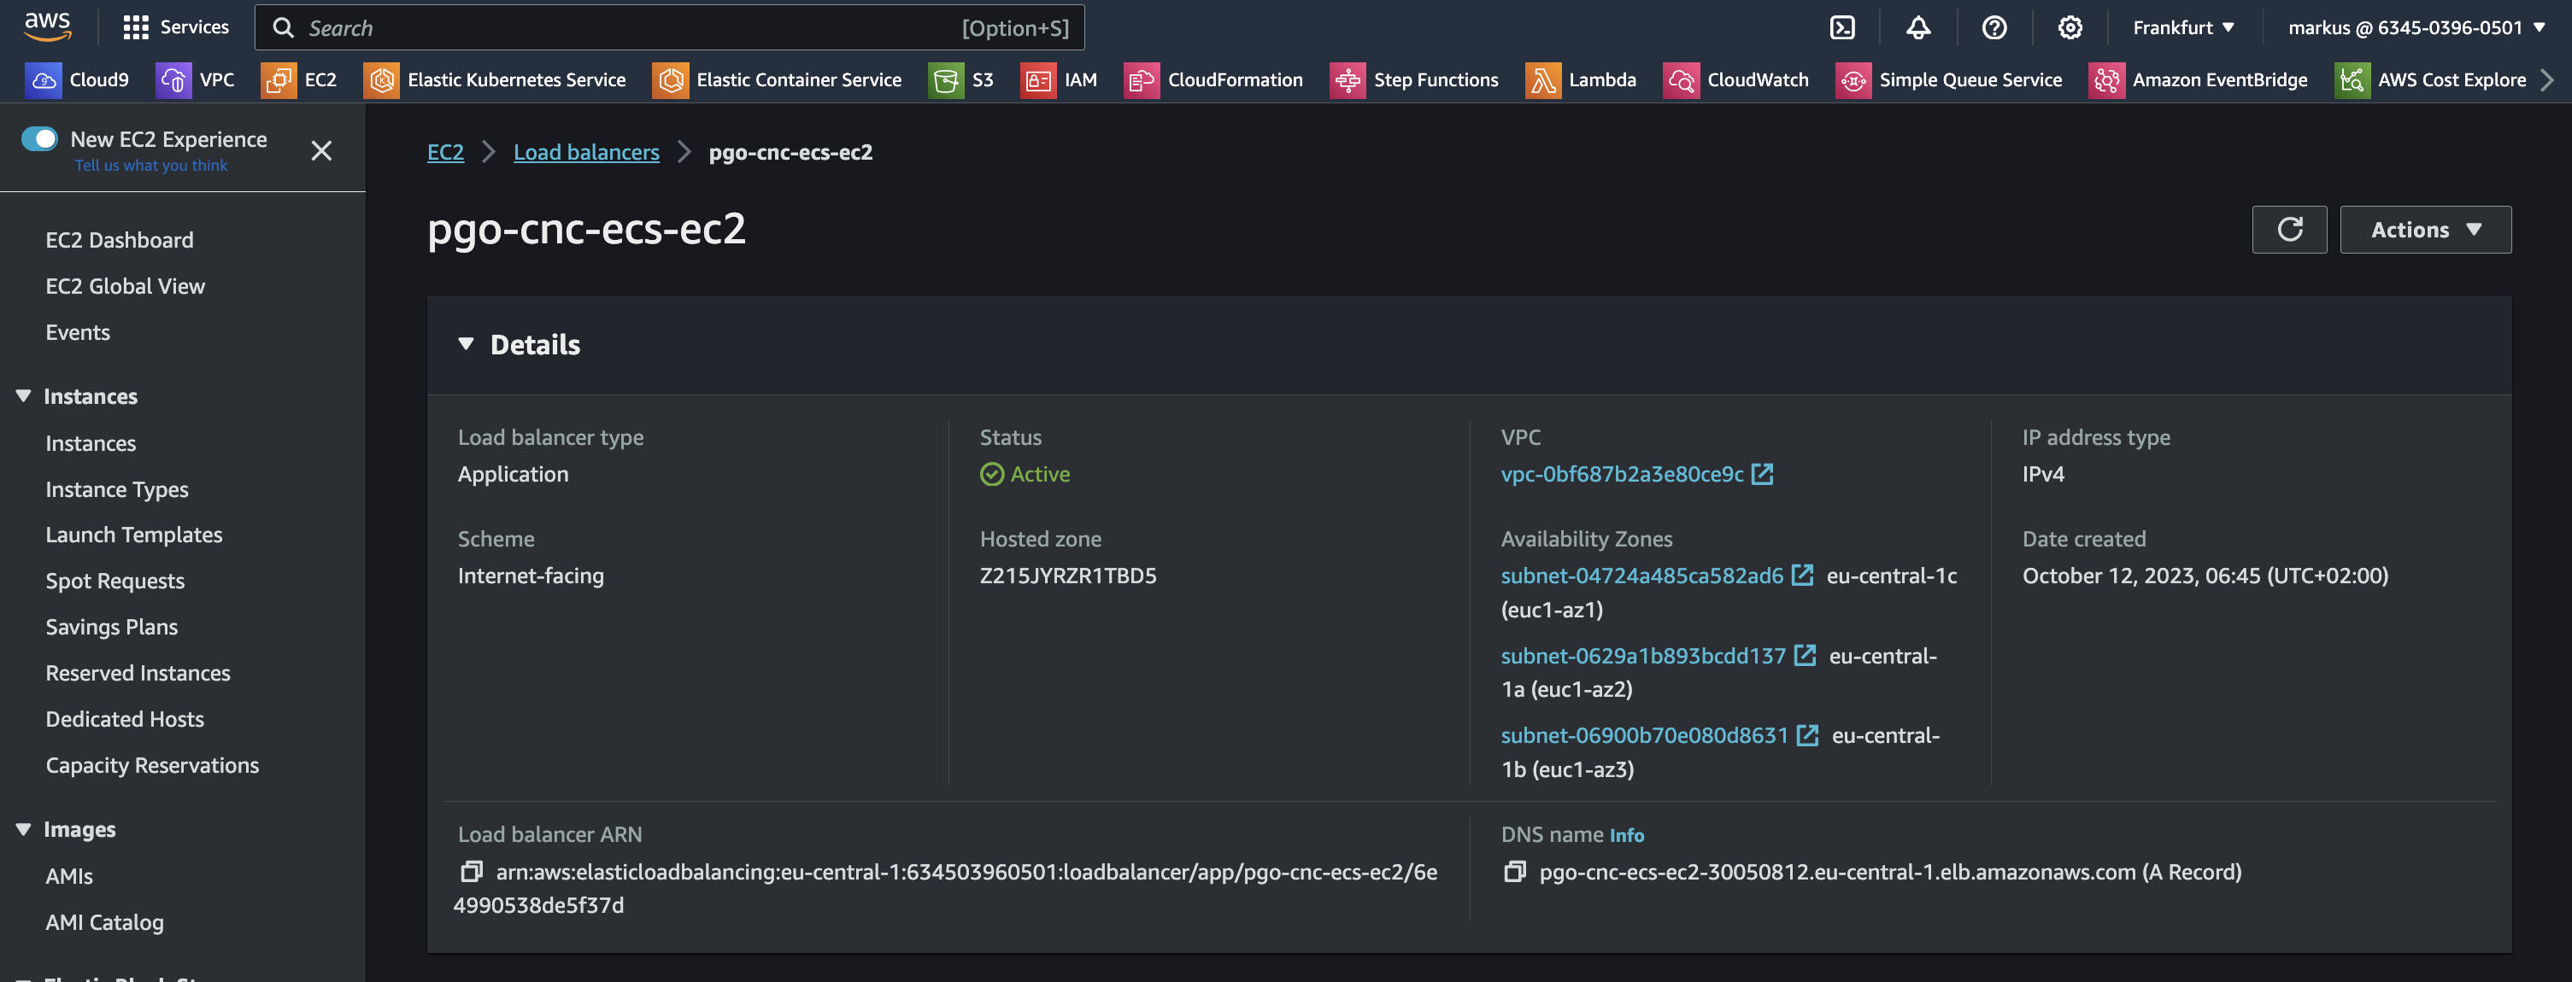
Task: Open the AWS home logo
Action: coord(48,27)
